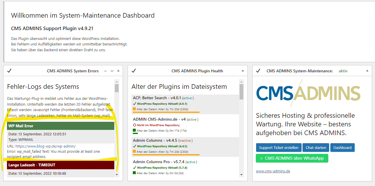
Task: Click up arrow of Plugin Health scrollbar
Action: click(x=241, y=82)
